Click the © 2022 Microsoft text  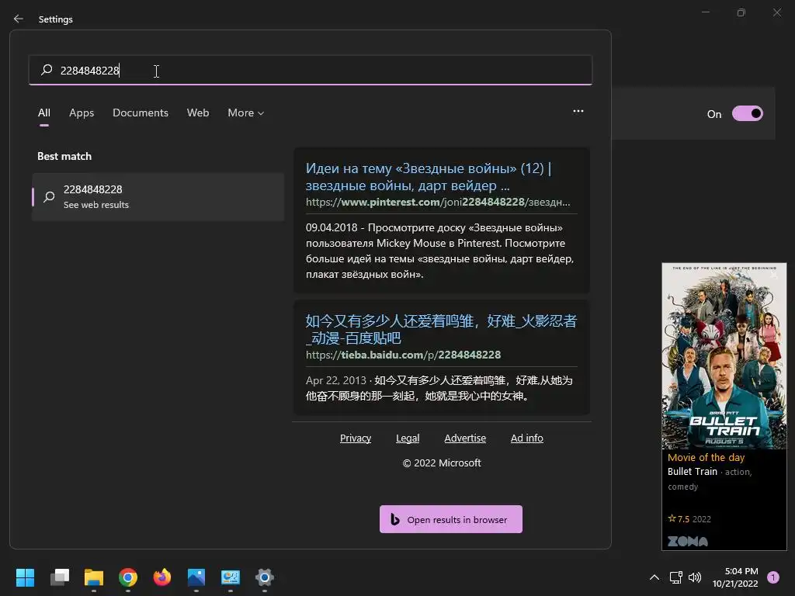pyautogui.click(x=442, y=463)
